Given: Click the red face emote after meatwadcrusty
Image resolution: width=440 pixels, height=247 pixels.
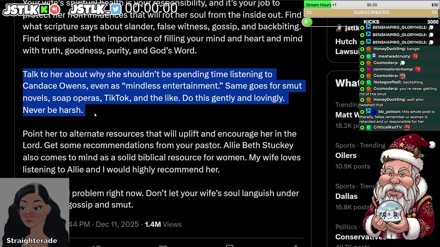Looking at the screenshot, I should pyautogui.click(x=415, y=56).
